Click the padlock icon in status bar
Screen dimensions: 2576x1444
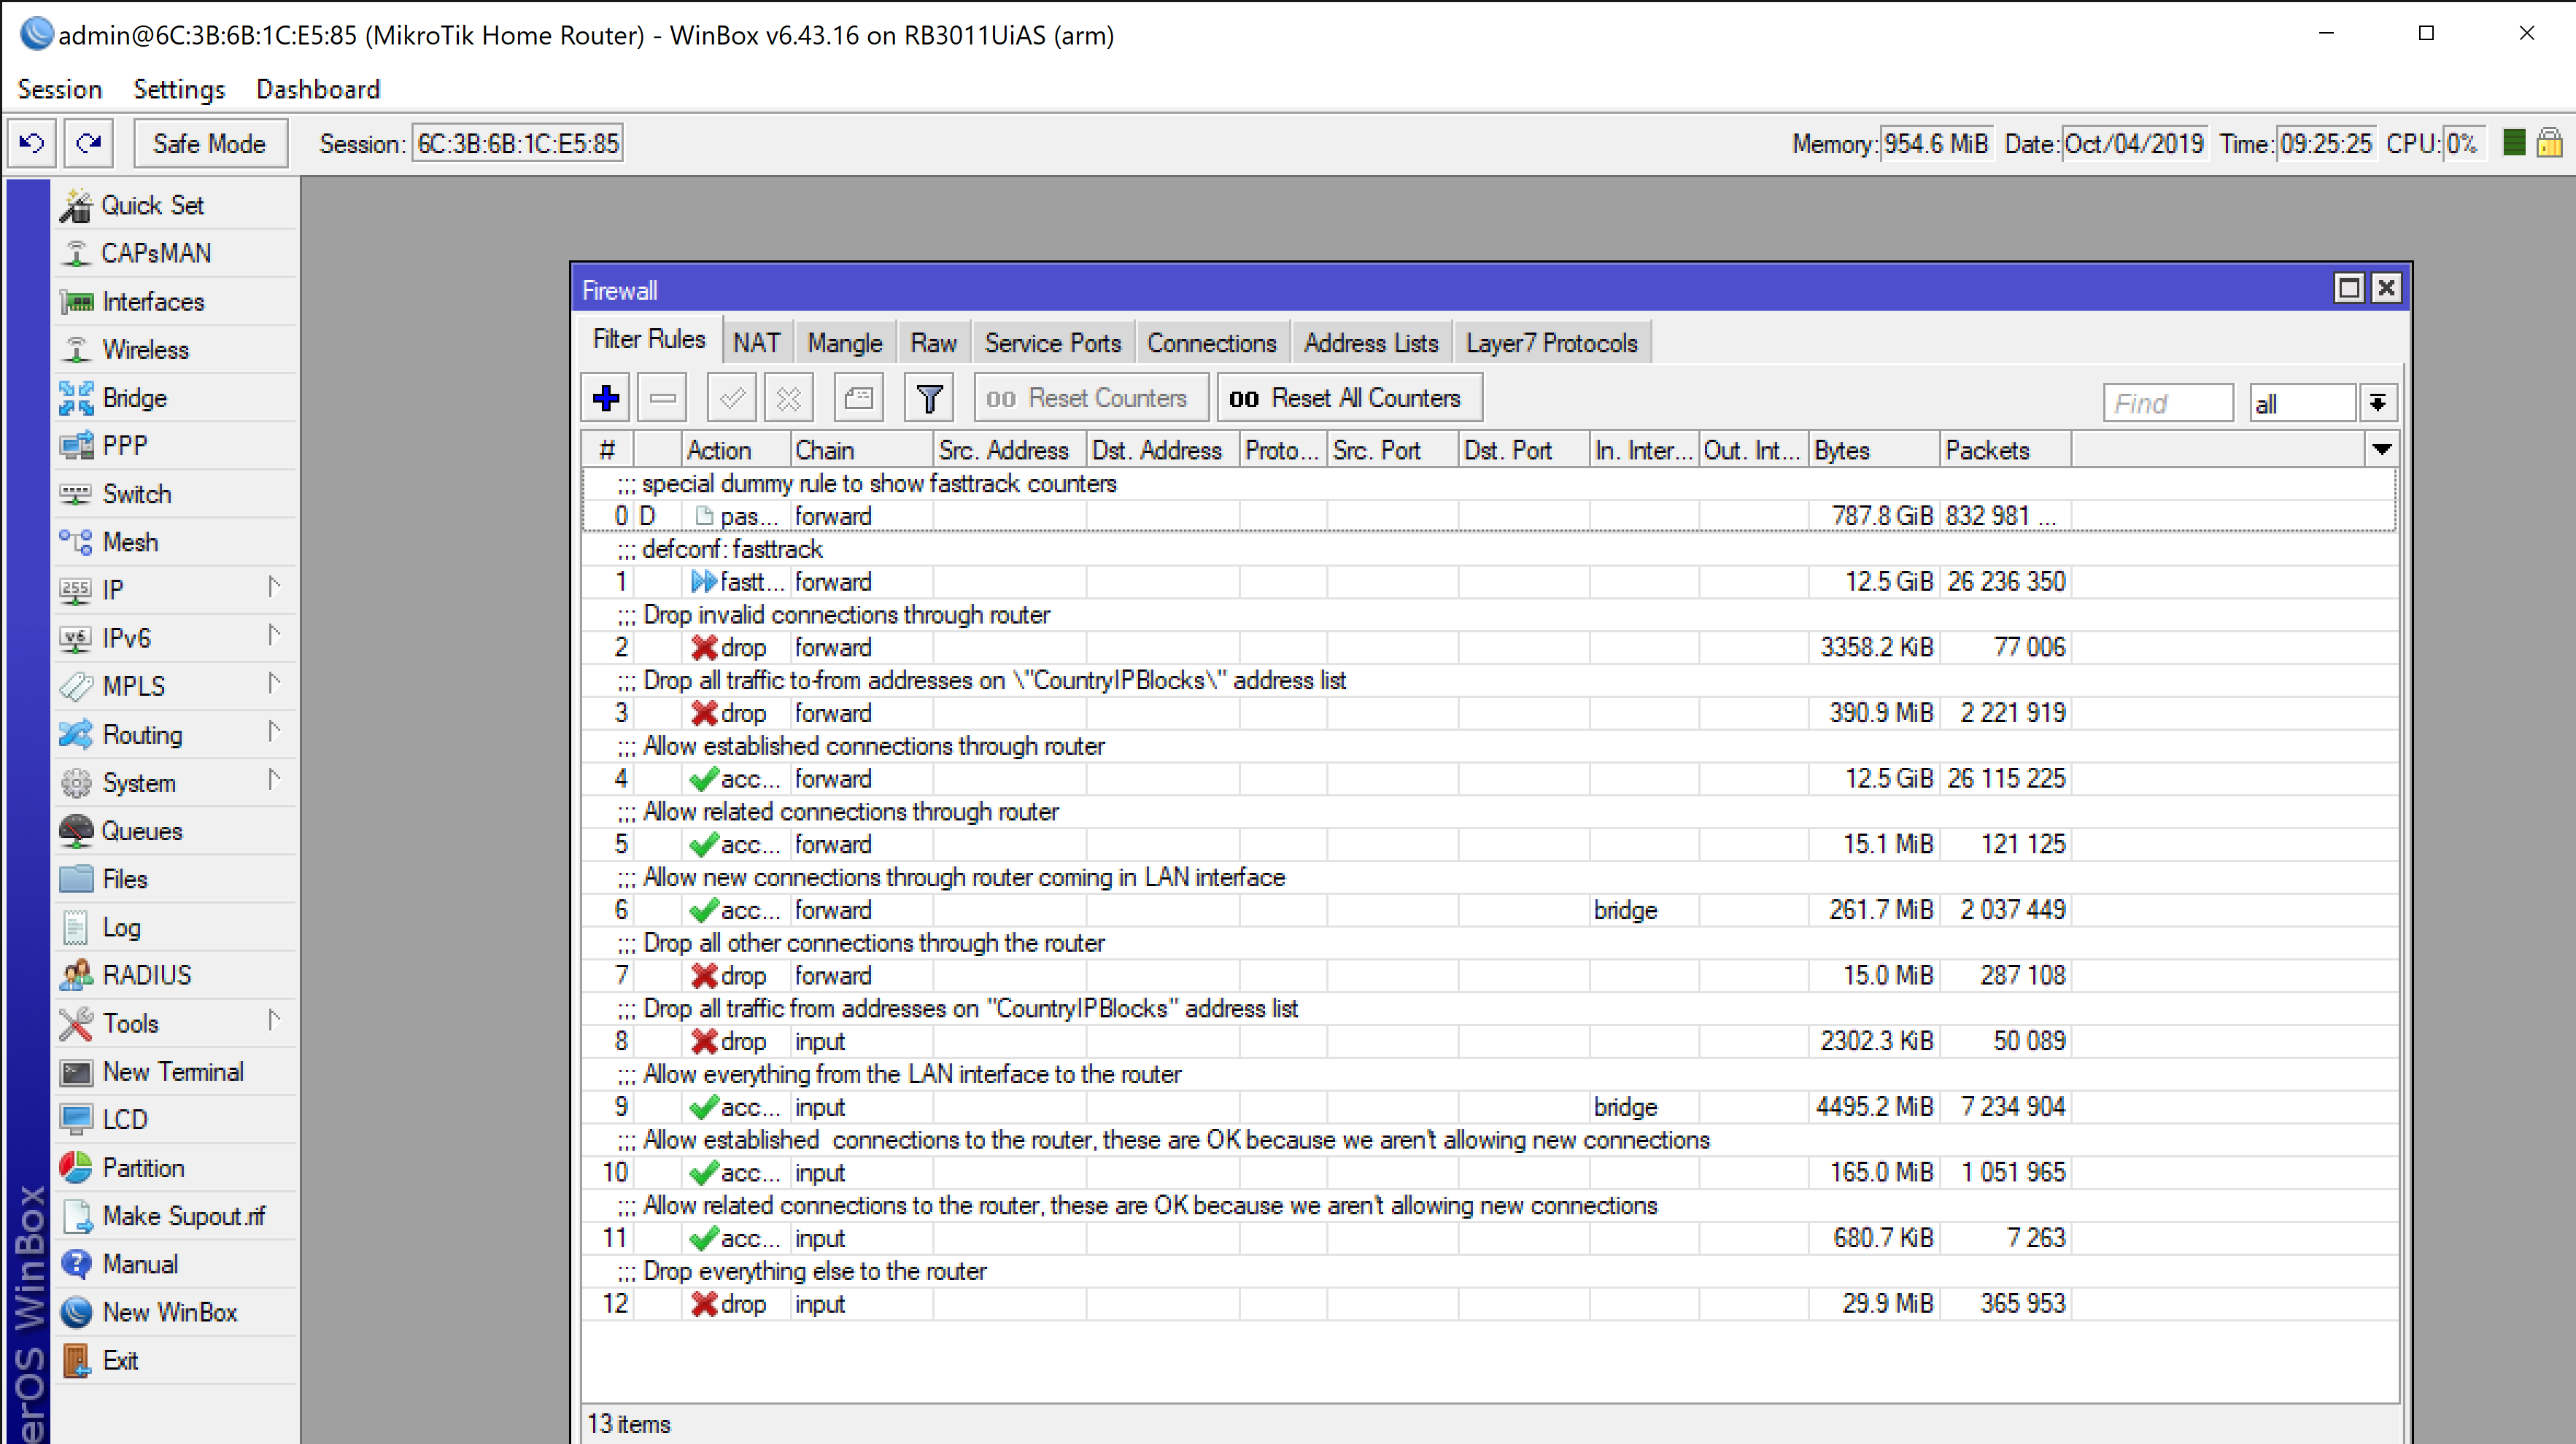pos(2549,143)
